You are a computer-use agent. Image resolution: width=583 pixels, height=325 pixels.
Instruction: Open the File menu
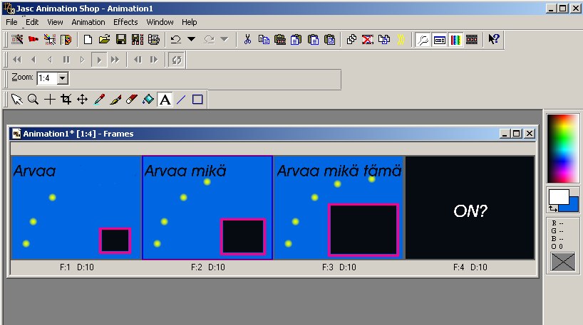tap(11, 22)
